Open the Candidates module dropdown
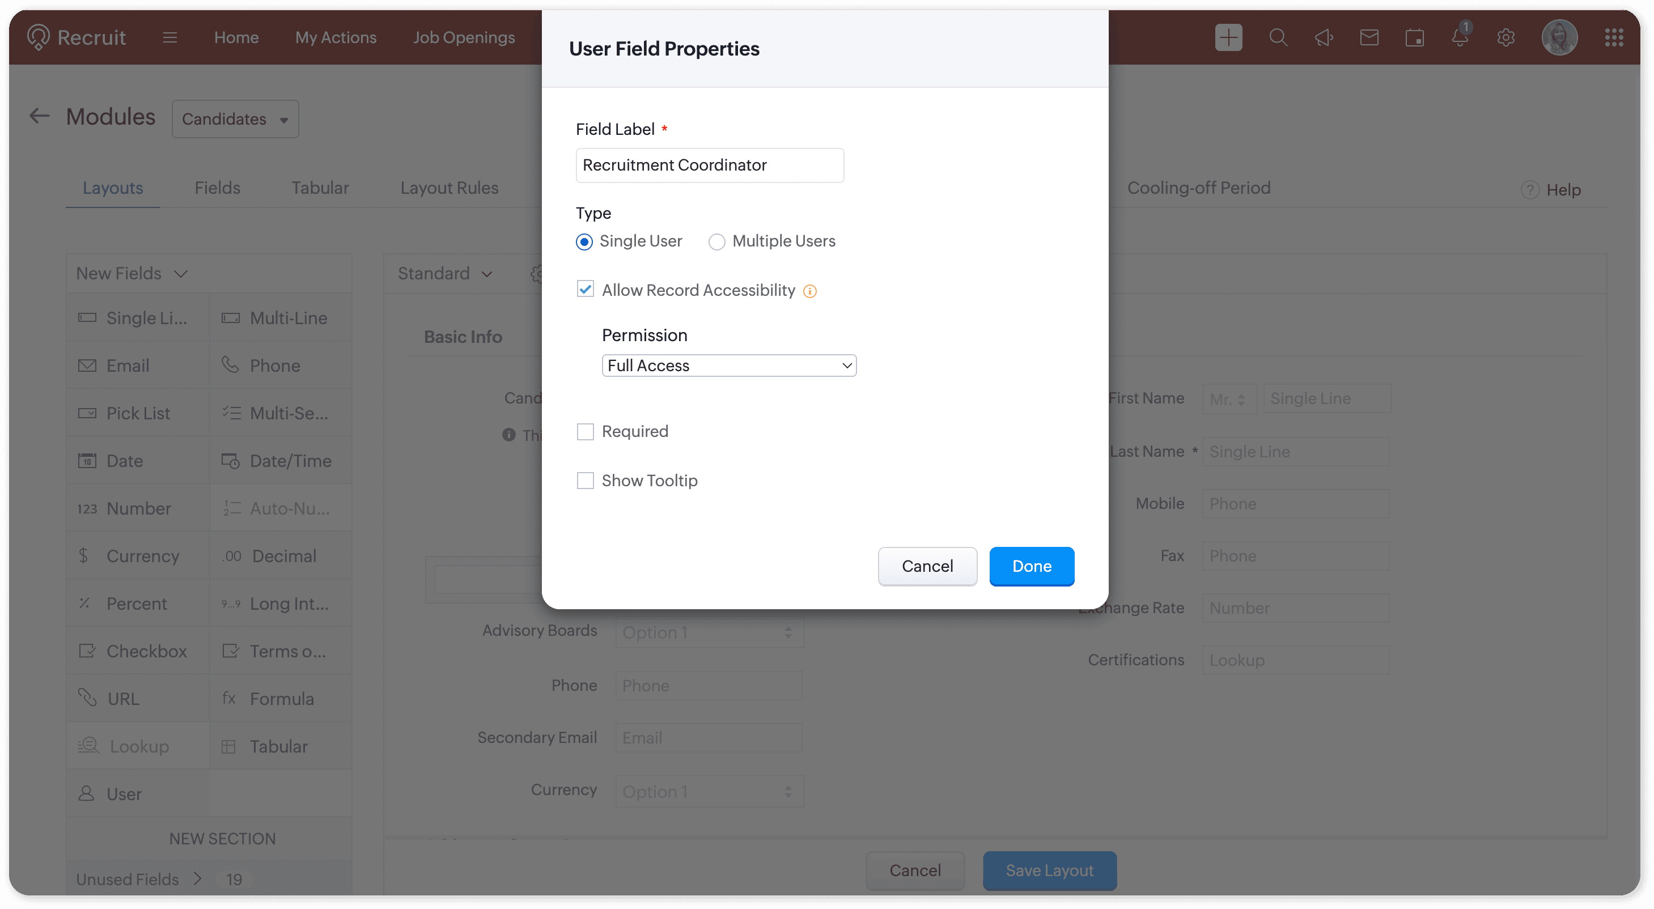Image resolution: width=1654 pixels, height=909 pixels. 235,119
